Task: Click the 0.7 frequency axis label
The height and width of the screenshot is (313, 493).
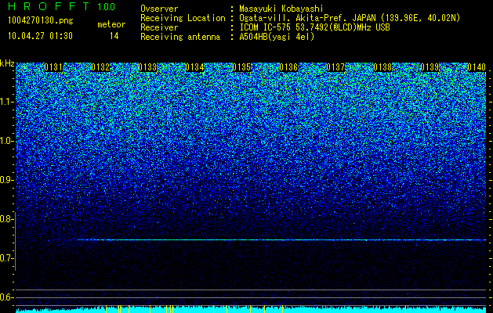Action: click(x=6, y=258)
